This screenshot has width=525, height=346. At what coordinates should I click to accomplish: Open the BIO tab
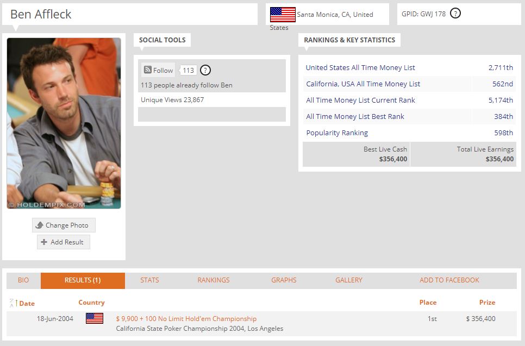click(23, 280)
